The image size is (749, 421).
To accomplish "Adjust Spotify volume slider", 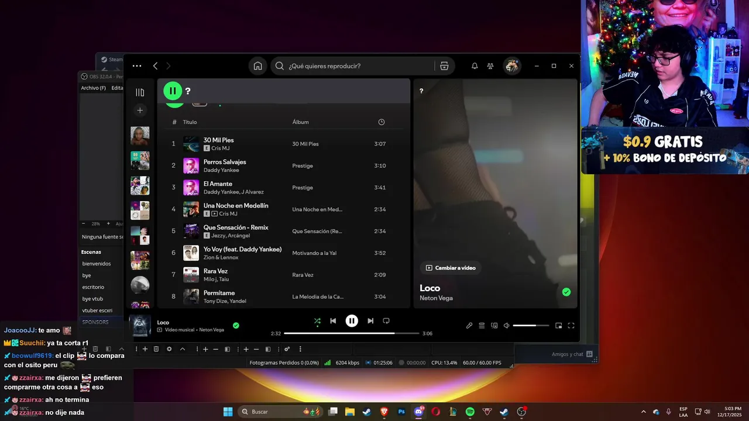I will click(x=531, y=326).
